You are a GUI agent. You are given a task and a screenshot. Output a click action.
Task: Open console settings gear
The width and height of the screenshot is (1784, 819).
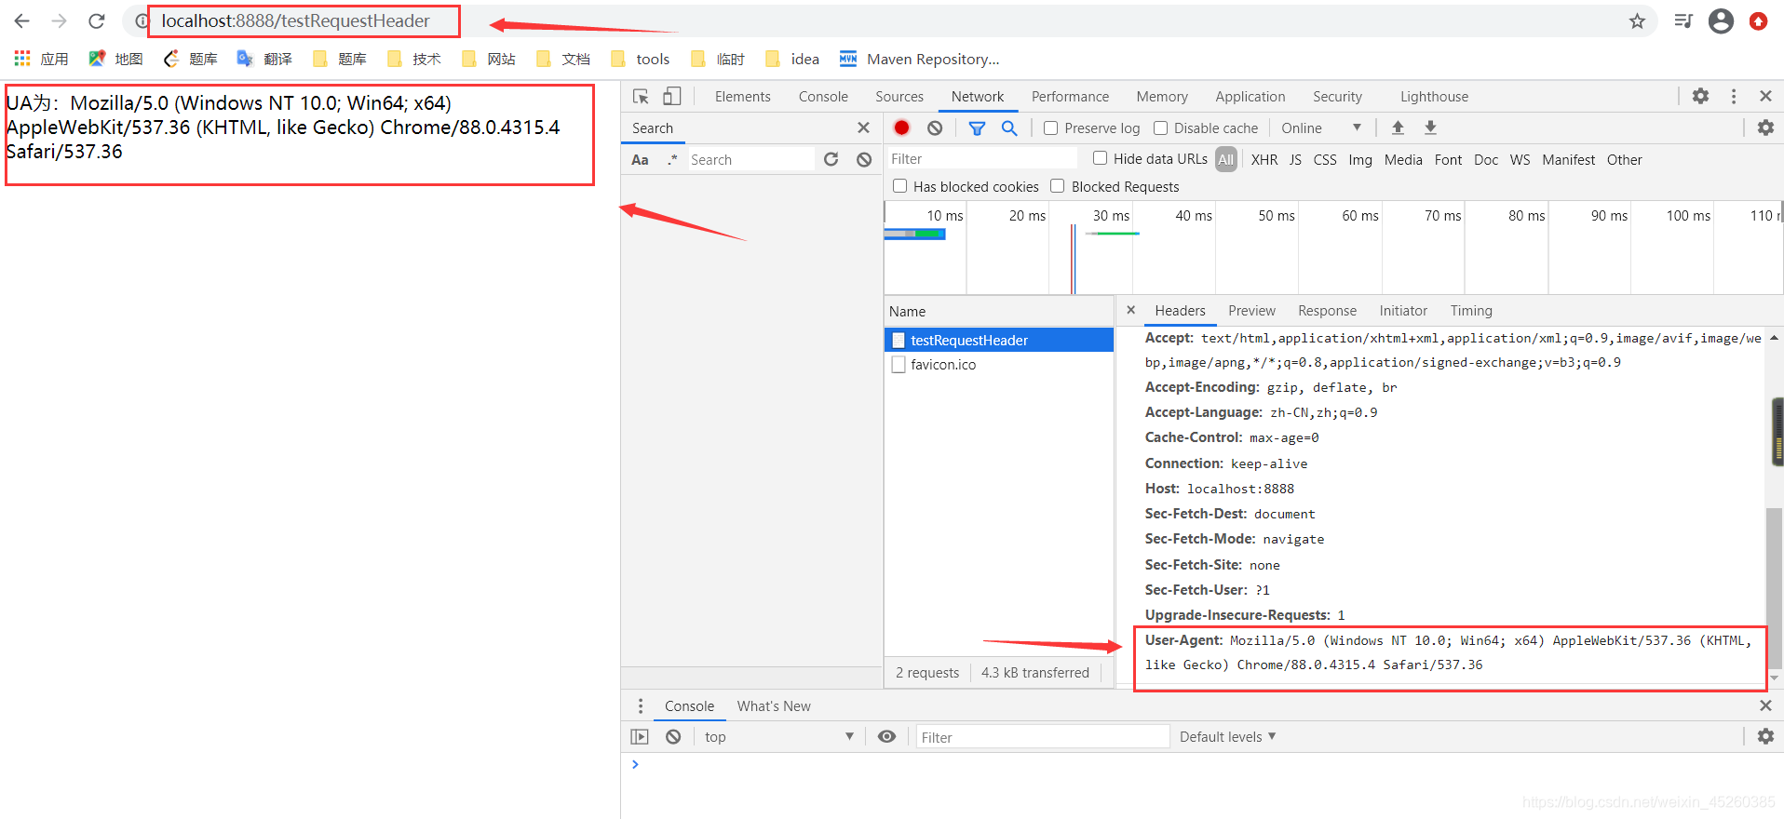pyautogui.click(x=1765, y=736)
